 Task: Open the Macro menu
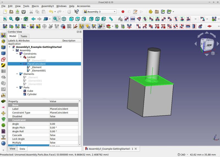[35, 6]
